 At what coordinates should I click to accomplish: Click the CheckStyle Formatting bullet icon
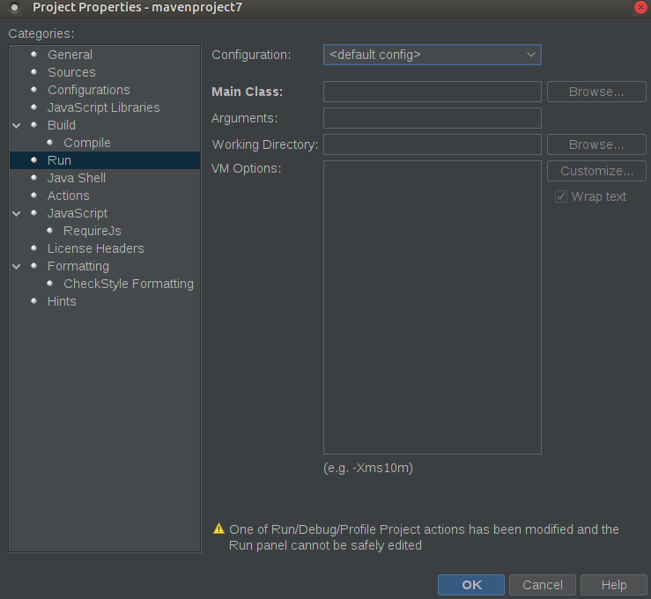point(50,283)
